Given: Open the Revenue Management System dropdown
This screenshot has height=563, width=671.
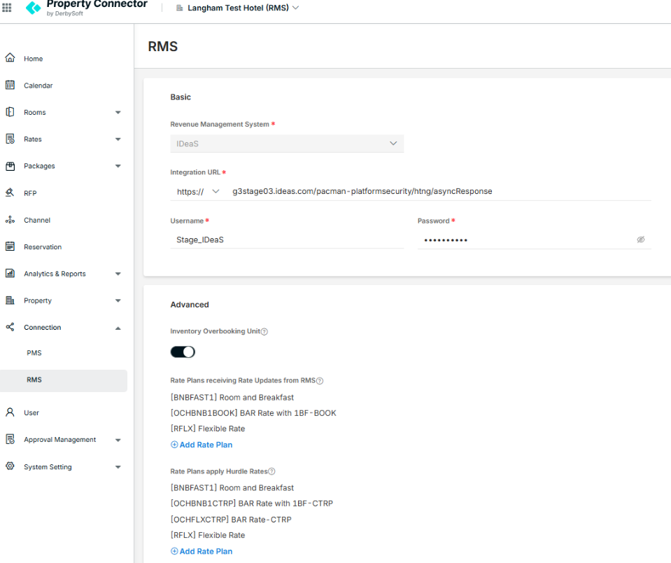Looking at the screenshot, I should [x=287, y=144].
